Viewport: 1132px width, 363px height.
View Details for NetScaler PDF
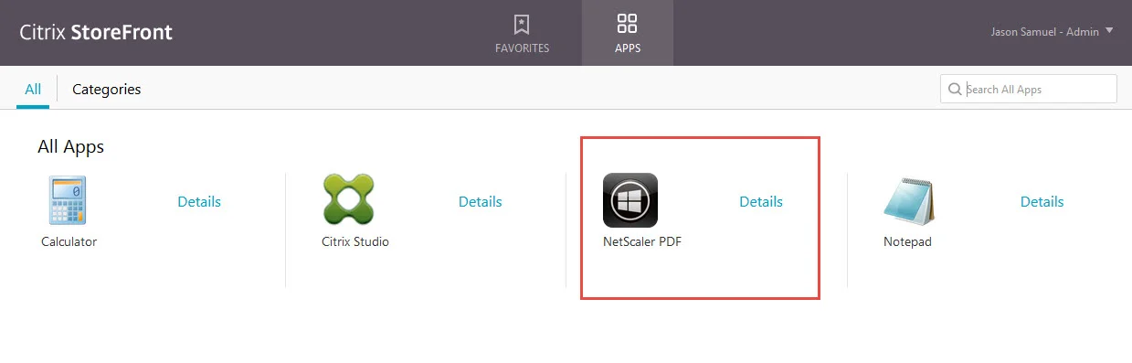761,201
